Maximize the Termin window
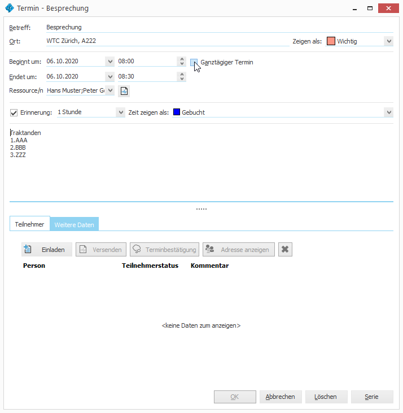The height and width of the screenshot is (413, 403). (370, 8)
